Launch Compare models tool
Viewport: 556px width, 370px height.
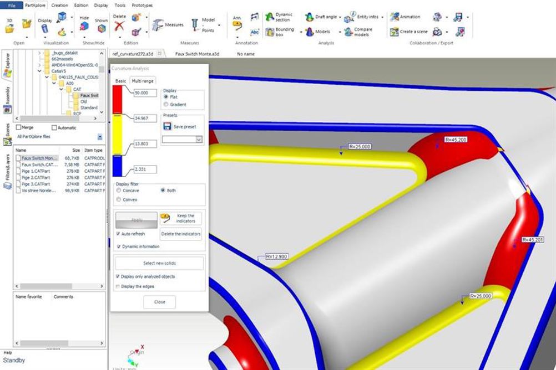(358, 32)
